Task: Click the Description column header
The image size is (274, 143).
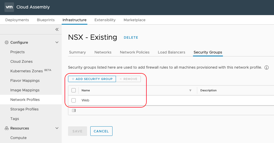Action: [x=208, y=90]
